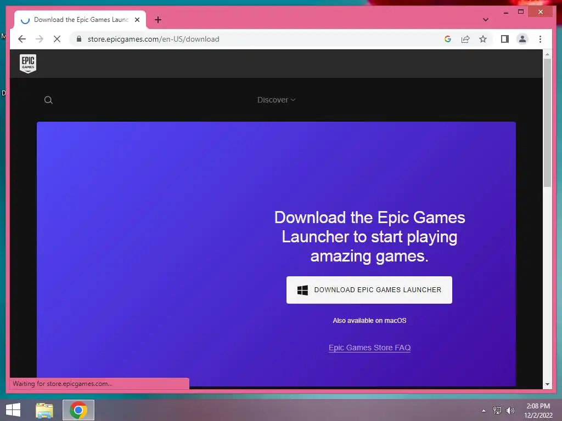The width and height of the screenshot is (562, 421).
Task: Open the store search magnifier icon
Action: [48, 100]
